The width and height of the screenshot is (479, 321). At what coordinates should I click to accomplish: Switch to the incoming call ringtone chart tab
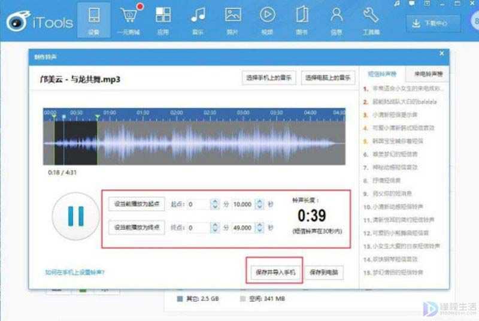(428, 74)
